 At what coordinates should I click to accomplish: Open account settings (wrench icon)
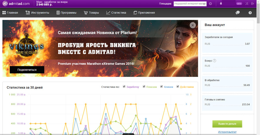[247, 4]
